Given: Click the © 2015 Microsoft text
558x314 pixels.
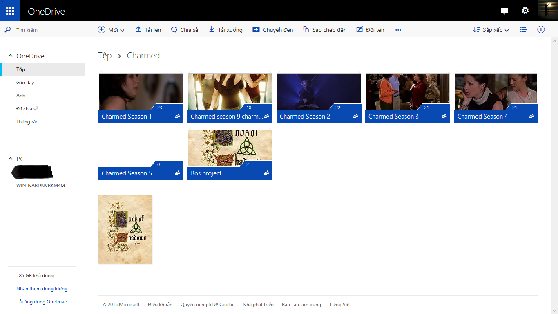Looking at the screenshot, I should 121,305.
